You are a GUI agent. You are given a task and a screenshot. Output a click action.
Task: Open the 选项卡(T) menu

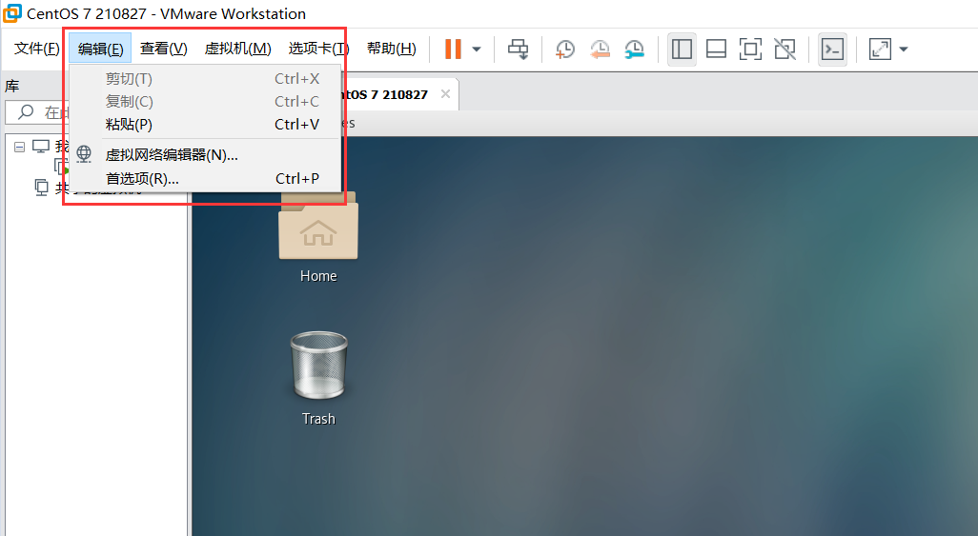318,49
